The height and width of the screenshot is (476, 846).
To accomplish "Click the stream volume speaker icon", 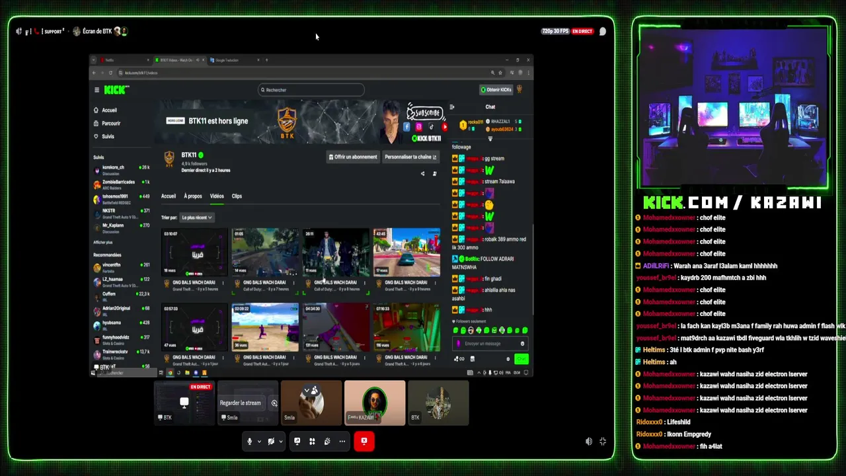I will point(589,441).
